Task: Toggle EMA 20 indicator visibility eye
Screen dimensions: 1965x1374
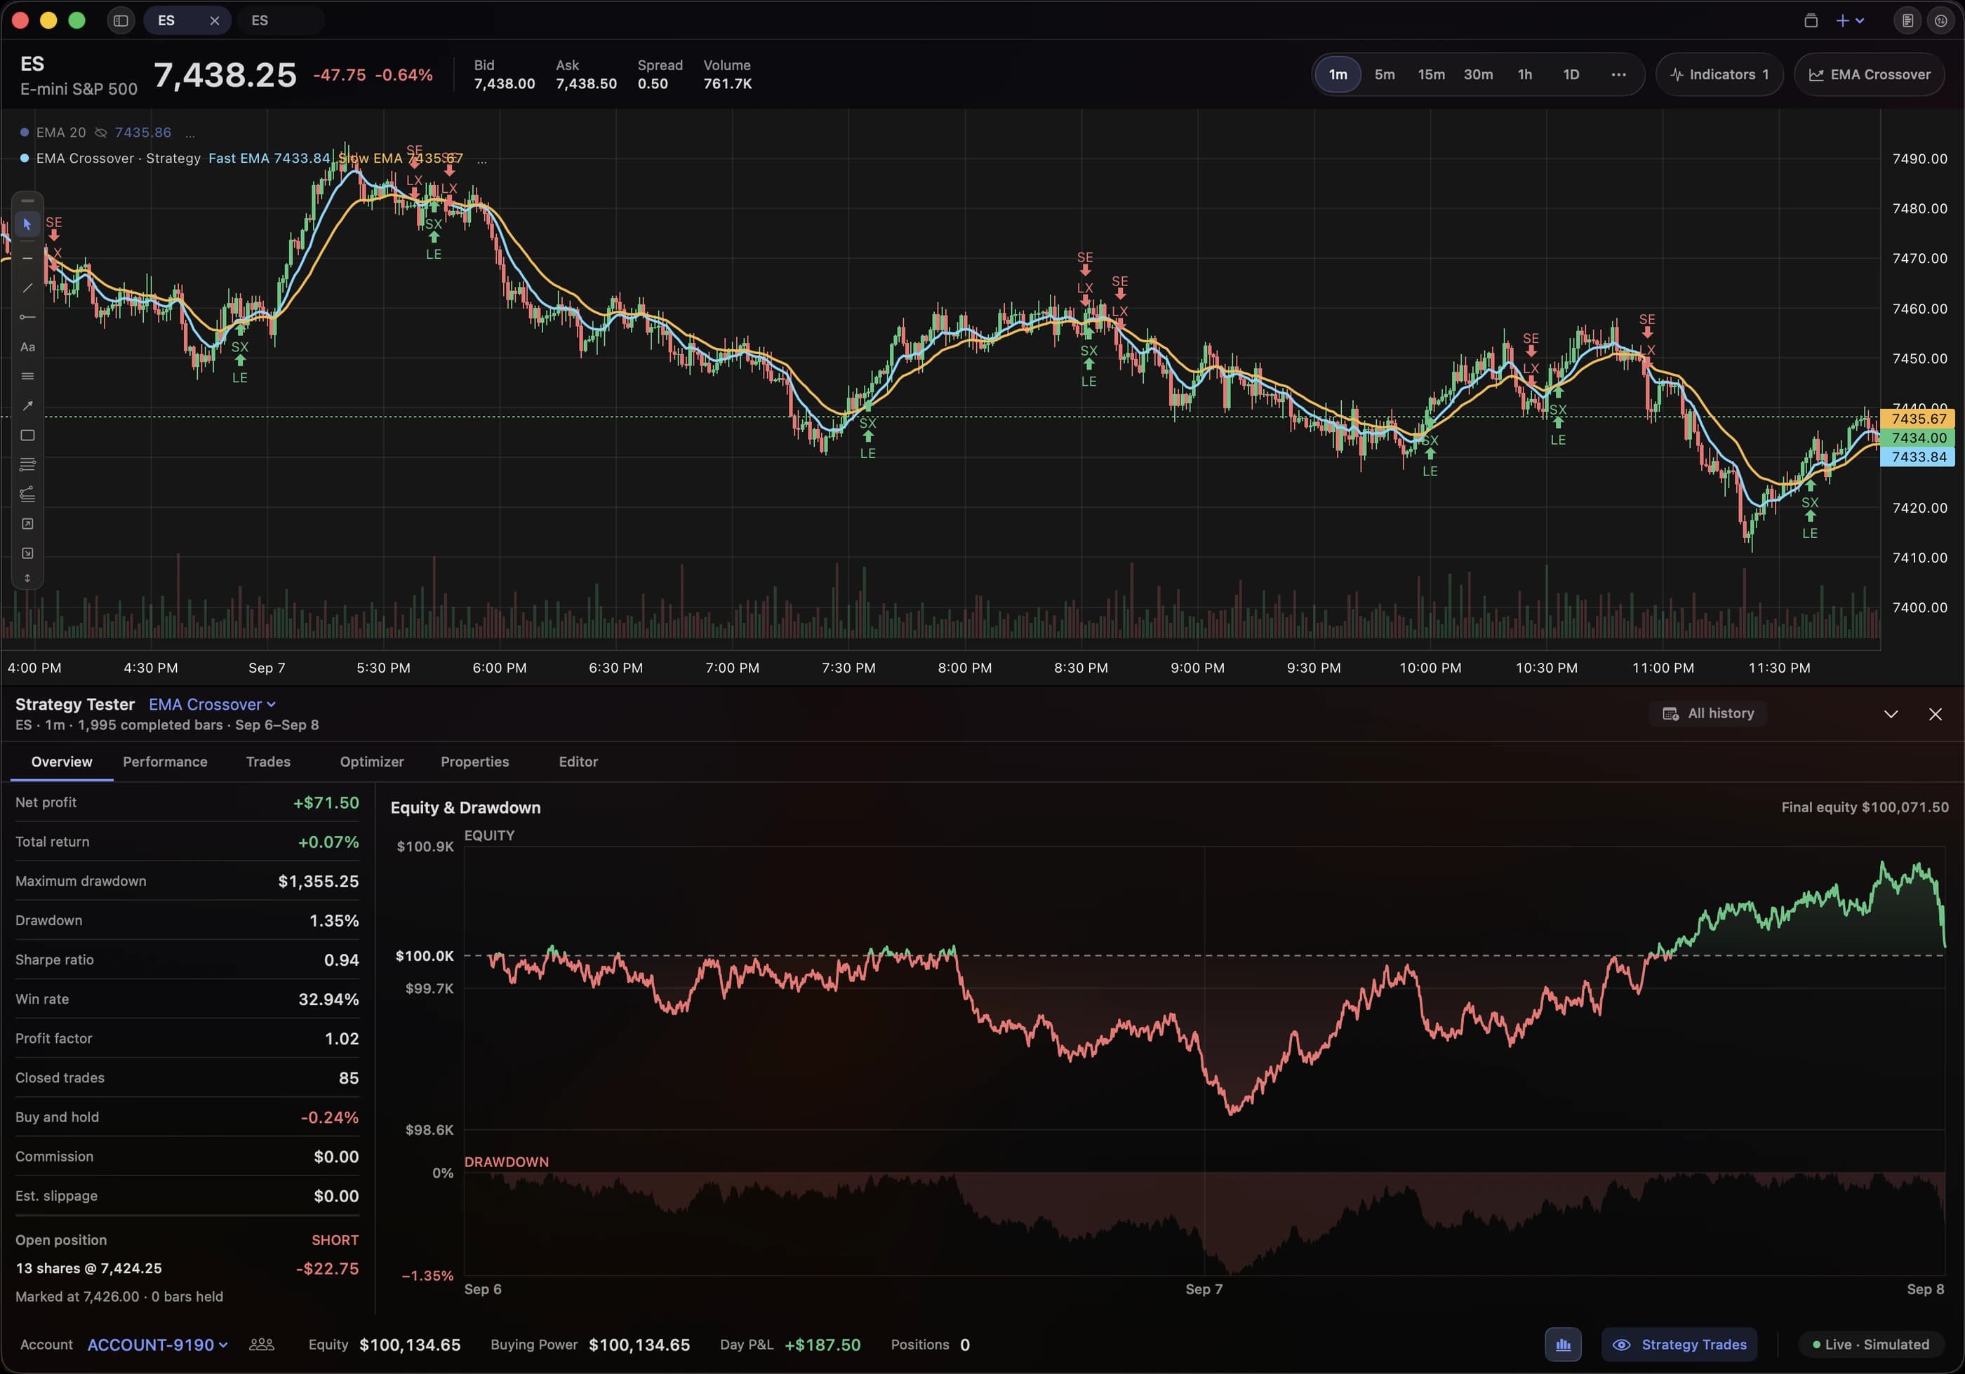Action: point(101,133)
